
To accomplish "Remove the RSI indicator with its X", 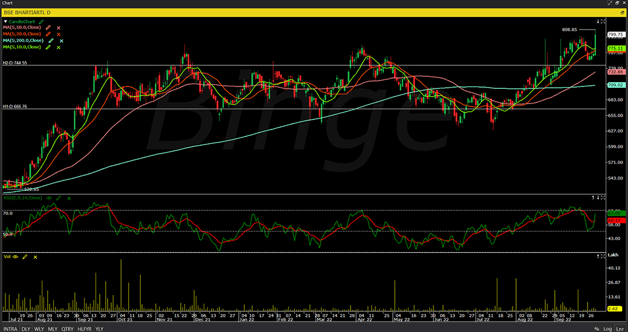I will [x=69, y=198].
